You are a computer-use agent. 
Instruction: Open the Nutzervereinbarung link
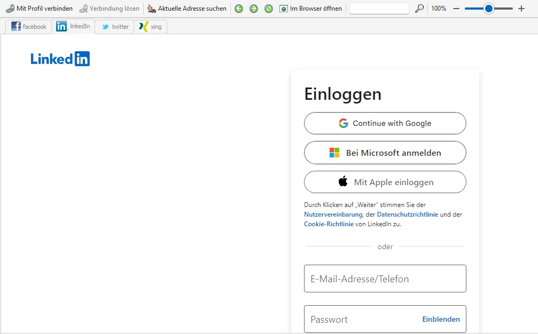pyautogui.click(x=333, y=214)
